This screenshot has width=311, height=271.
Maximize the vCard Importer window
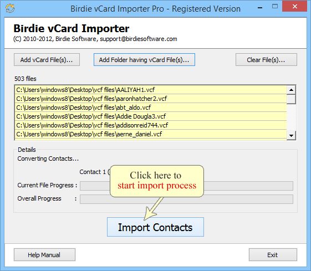(x=275, y=6)
